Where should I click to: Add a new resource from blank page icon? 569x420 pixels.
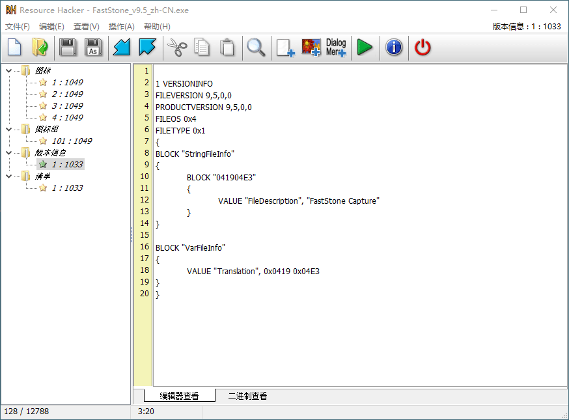[285, 48]
